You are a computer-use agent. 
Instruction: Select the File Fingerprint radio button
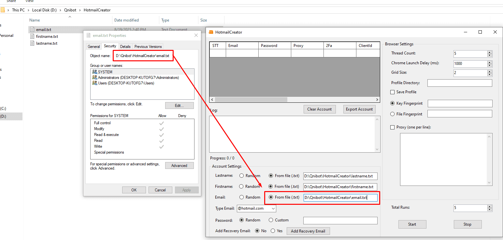392,114
